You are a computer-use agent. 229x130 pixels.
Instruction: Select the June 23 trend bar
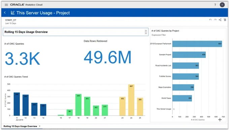tap(122, 106)
